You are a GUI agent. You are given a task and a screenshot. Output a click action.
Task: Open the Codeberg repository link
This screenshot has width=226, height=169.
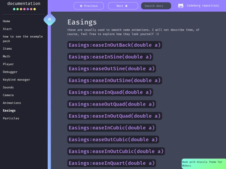(203, 5)
